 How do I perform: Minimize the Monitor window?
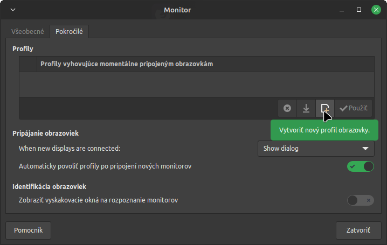click(x=342, y=10)
